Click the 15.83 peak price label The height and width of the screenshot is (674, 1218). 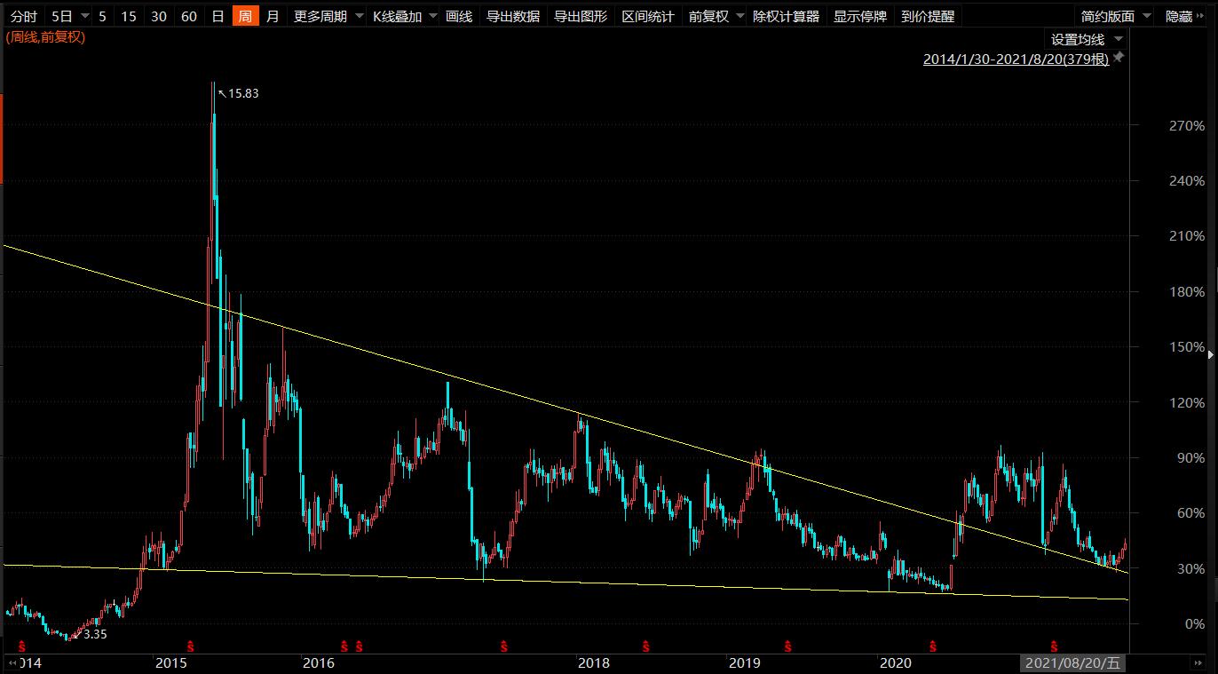[243, 93]
